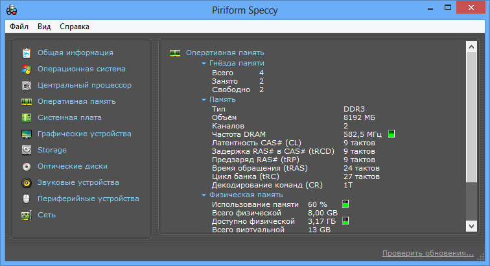Collapse the Гнёзда памяти group
The width and height of the screenshot is (490, 266).
[x=204, y=64]
